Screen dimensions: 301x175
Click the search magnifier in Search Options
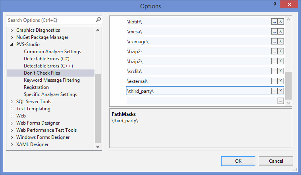[98, 20]
